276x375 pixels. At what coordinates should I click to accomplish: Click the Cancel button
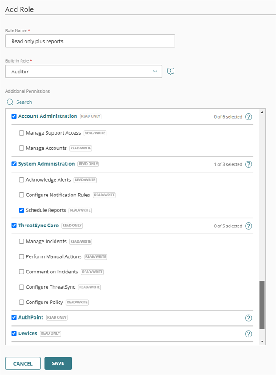click(x=23, y=363)
